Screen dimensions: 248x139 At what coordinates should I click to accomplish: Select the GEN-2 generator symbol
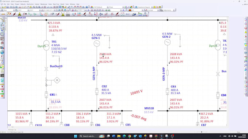click(x=167, y=42)
